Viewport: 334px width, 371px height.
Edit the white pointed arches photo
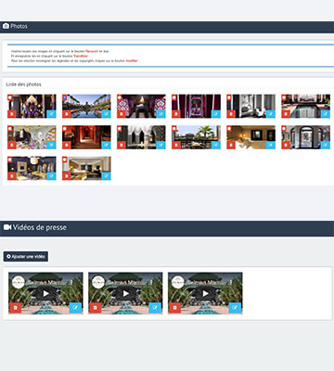point(161,145)
